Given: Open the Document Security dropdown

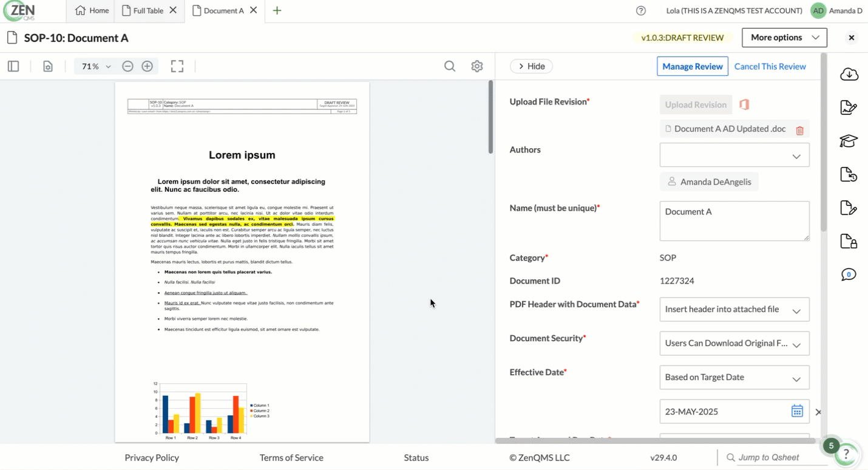Looking at the screenshot, I should (x=734, y=344).
